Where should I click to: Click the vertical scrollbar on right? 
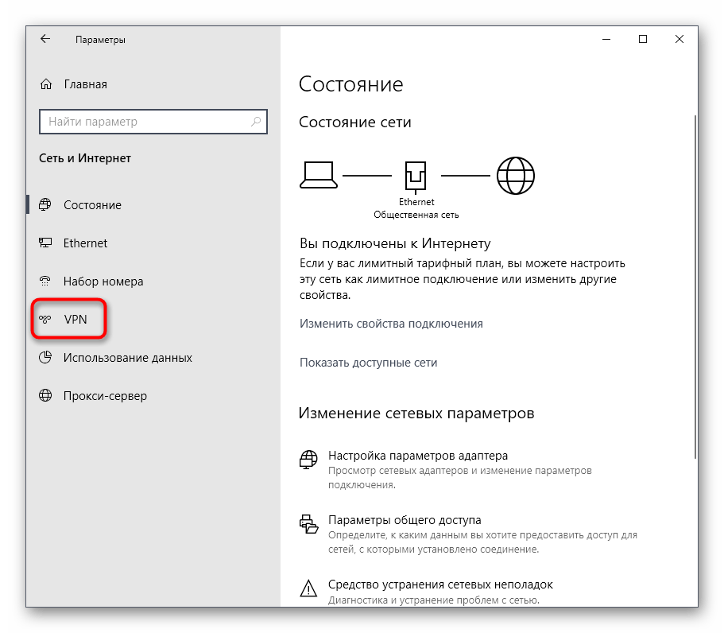pos(696,286)
